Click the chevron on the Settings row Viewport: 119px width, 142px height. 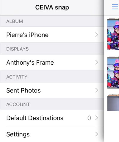point(97,134)
